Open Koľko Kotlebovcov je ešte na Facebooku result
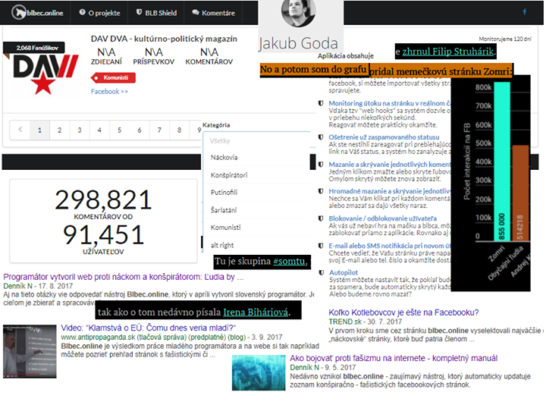The height and width of the screenshot is (405, 546). [x=403, y=312]
